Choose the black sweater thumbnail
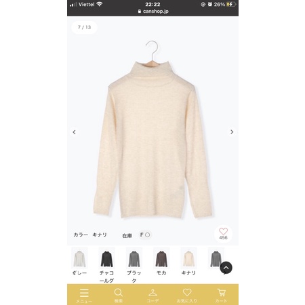 coord(134,258)
